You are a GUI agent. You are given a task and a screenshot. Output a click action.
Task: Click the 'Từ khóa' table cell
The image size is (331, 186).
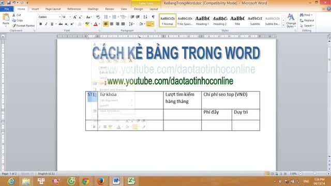130,100
